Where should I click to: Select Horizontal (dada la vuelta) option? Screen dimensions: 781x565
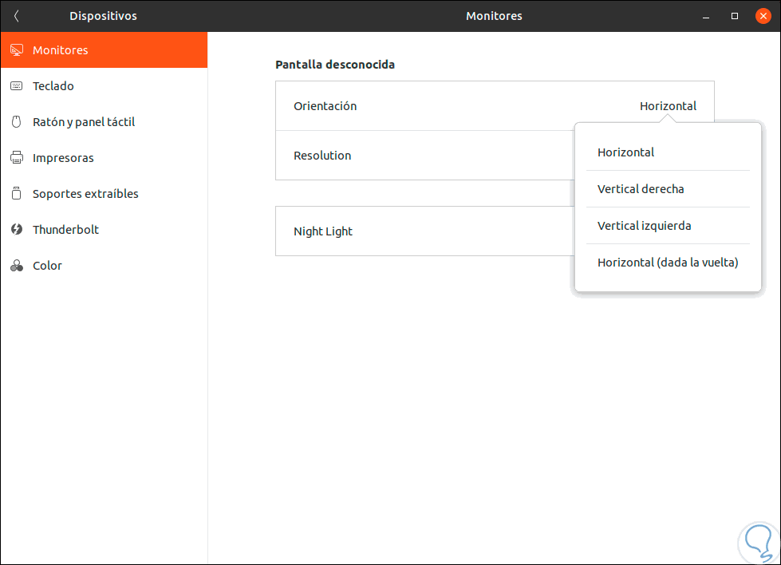[x=668, y=263]
